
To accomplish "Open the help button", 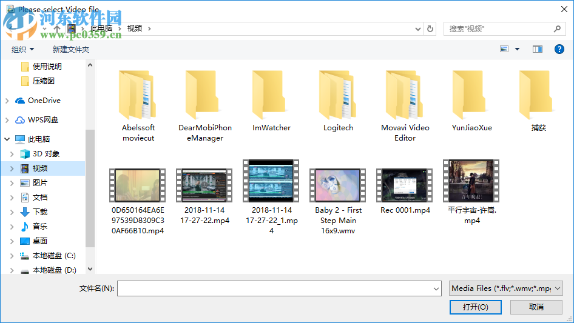I will [x=559, y=49].
